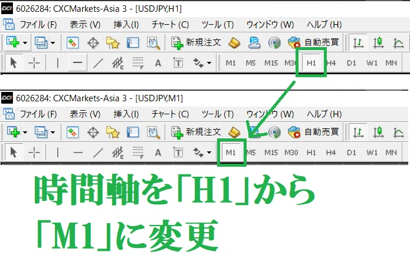Toggle M5 timeframe in USDJPY,H1 window
The image size is (410, 258).
pyautogui.click(x=251, y=63)
